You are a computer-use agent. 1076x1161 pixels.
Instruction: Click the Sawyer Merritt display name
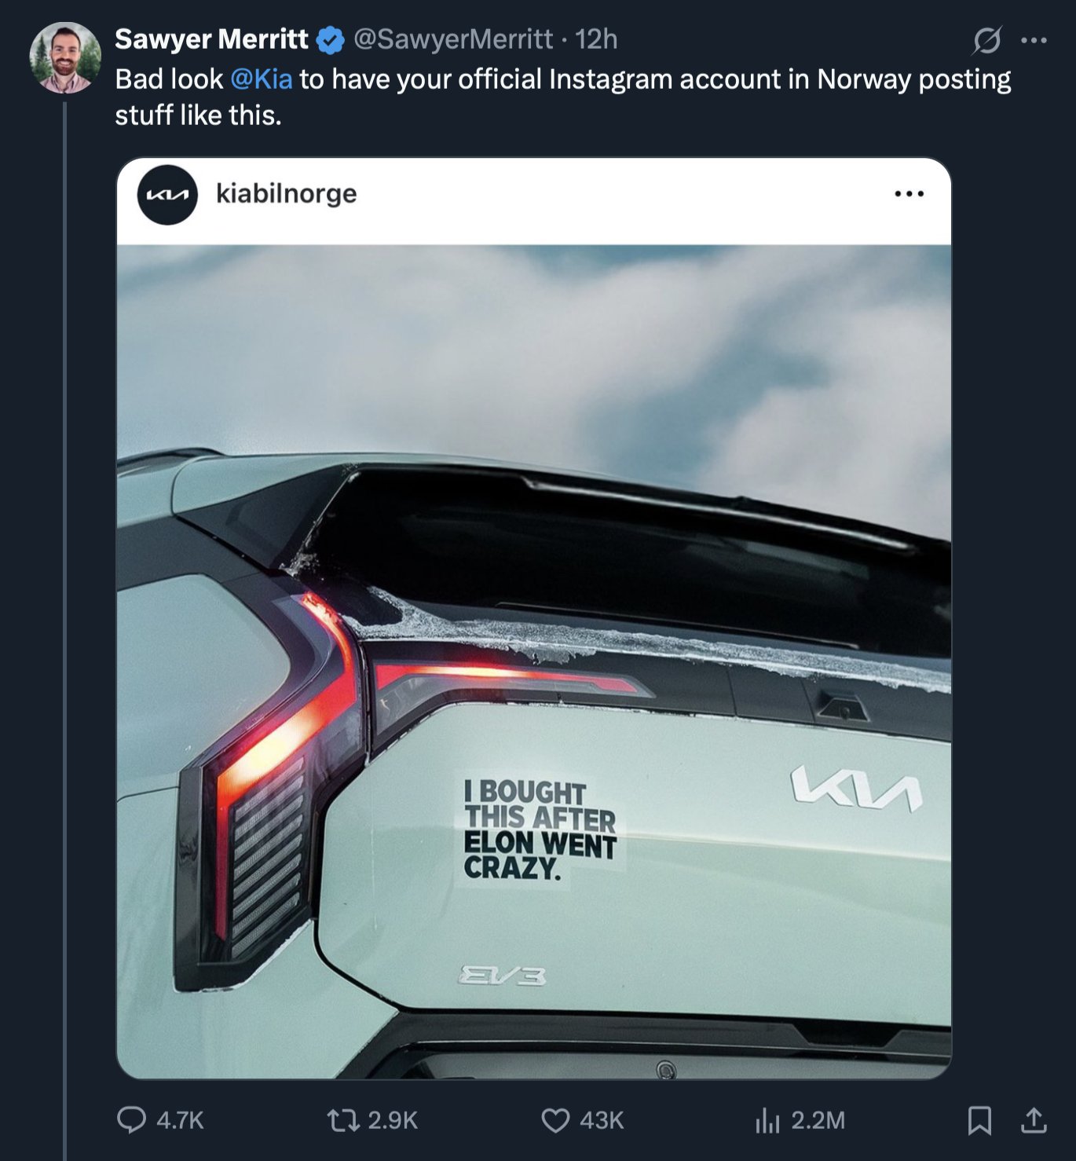pos(212,39)
